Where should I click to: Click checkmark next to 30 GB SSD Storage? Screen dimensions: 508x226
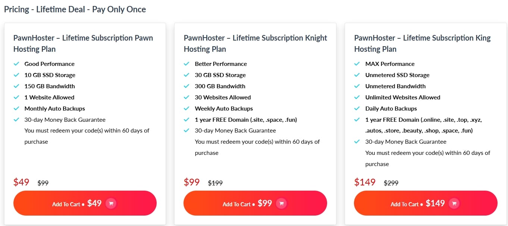pos(187,75)
